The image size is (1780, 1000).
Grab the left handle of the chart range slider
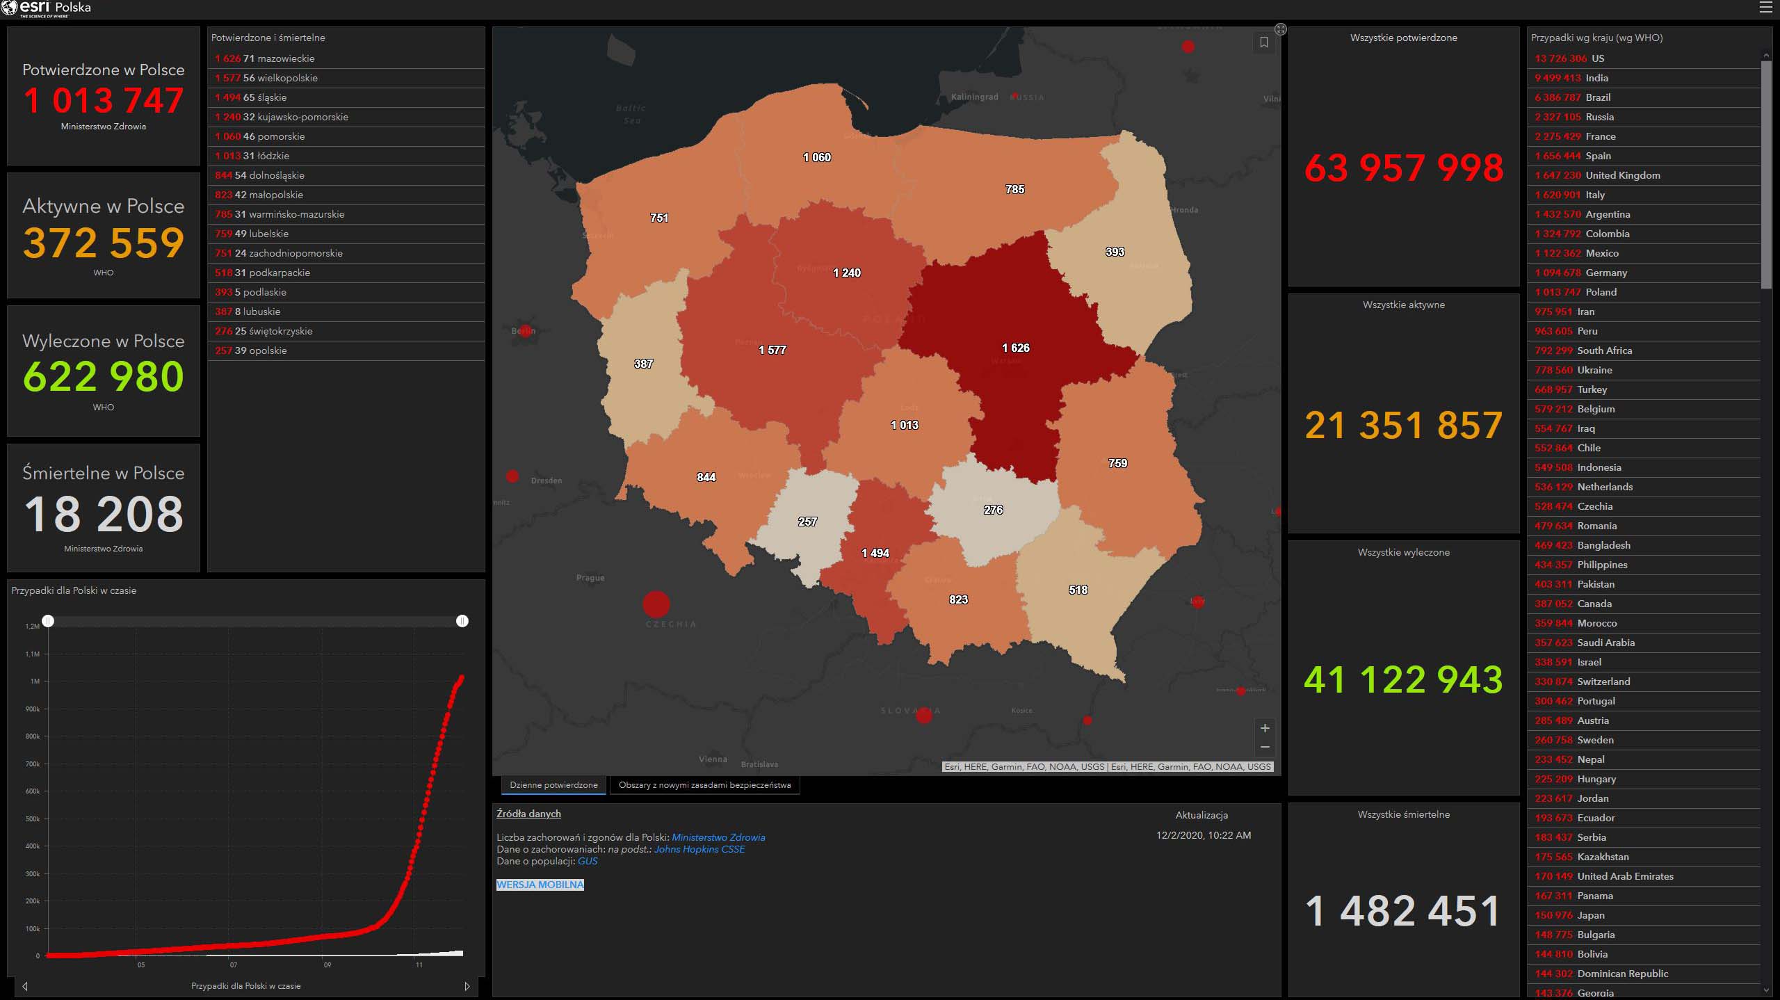pos(48,620)
